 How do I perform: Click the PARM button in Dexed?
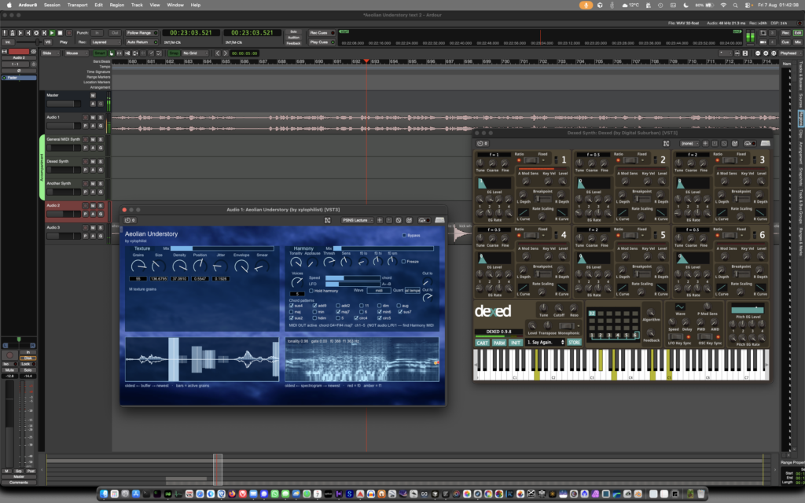pyautogui.click(x=499, y=343)
